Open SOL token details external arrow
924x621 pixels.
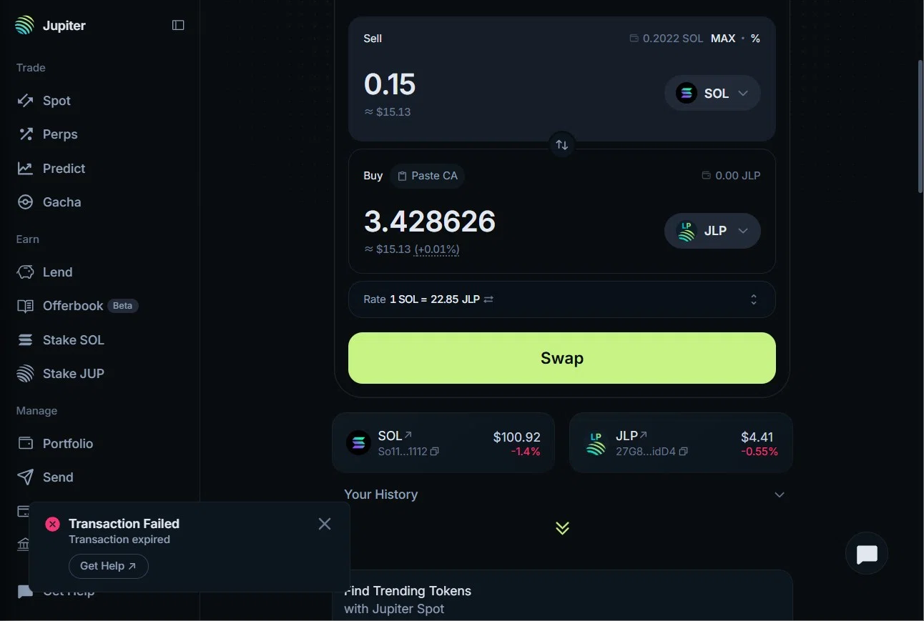pyautogui.click(x=408, y=434)
